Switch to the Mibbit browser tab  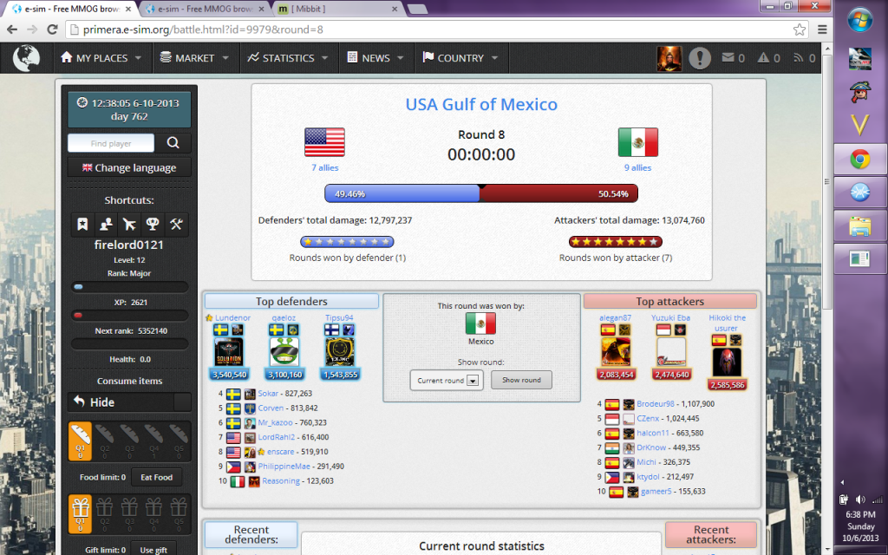click(333, 10)
